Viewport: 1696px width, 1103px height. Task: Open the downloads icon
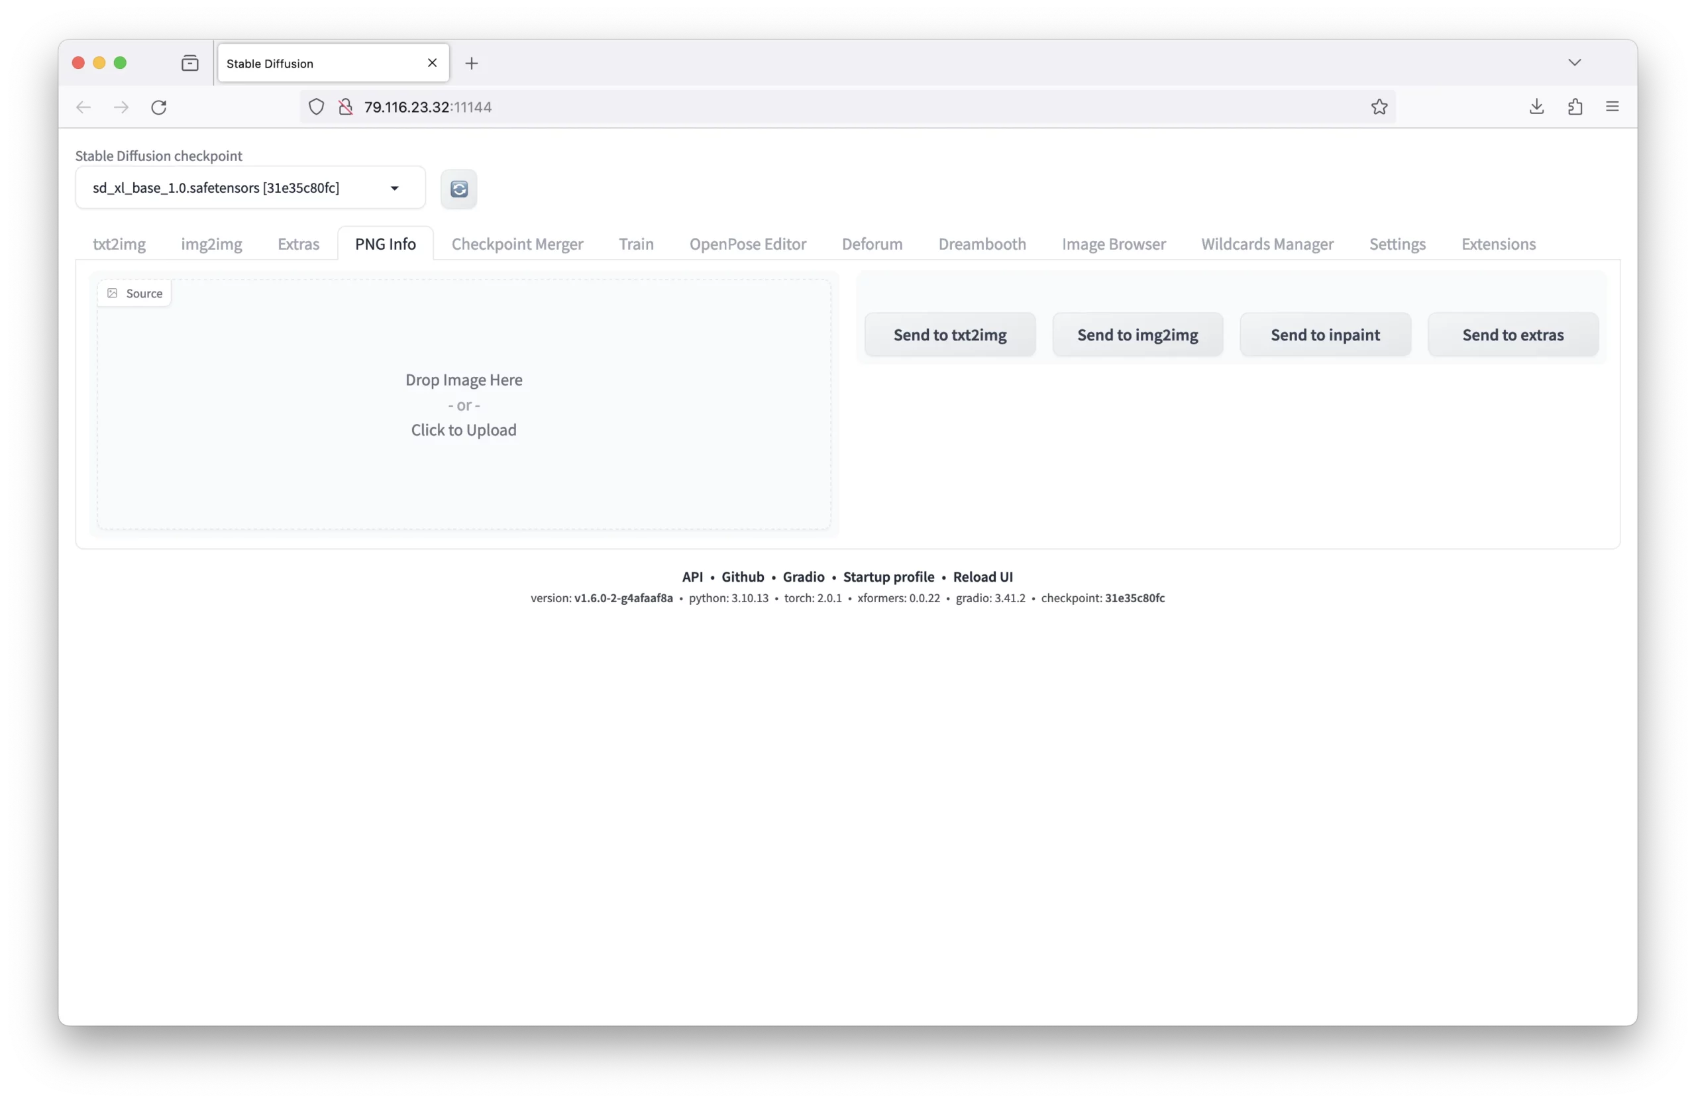[1536, 107]
